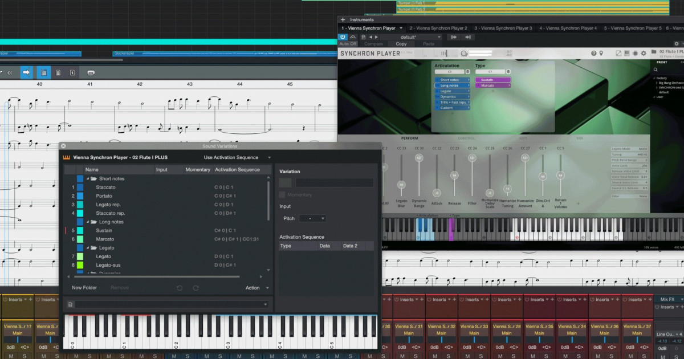Screen dimensions: 684x359
Task: Open the Action dropdown menu
Action: click(x=256, y=288)
